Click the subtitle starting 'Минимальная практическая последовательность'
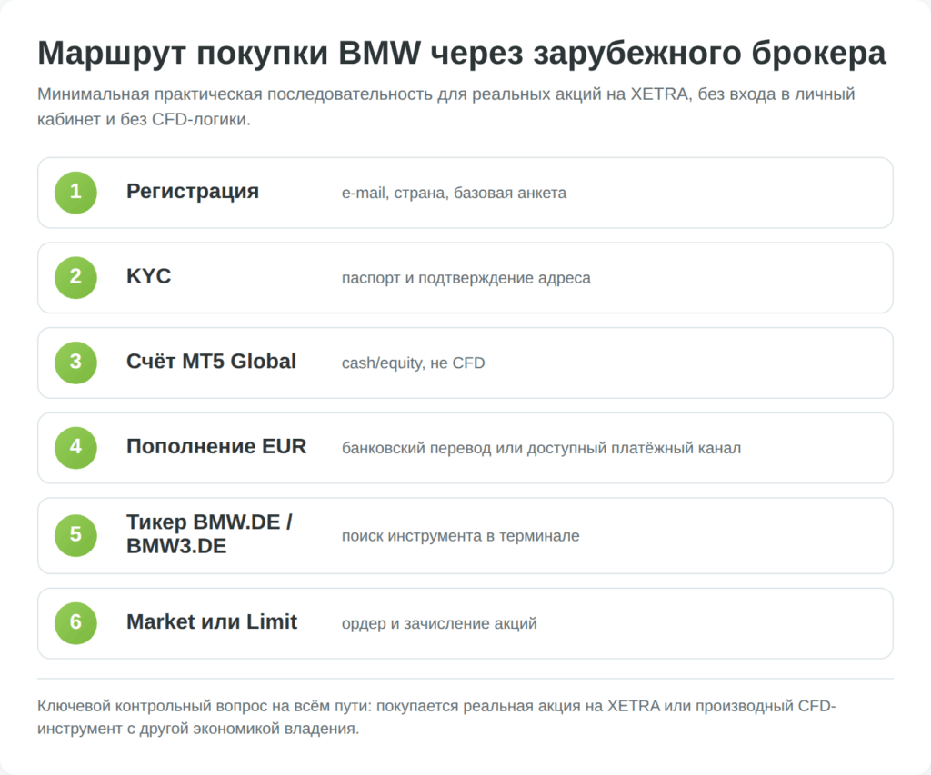 [445, 107]
